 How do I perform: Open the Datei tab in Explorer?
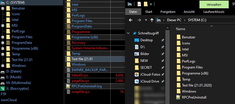[x=133, y=12]
